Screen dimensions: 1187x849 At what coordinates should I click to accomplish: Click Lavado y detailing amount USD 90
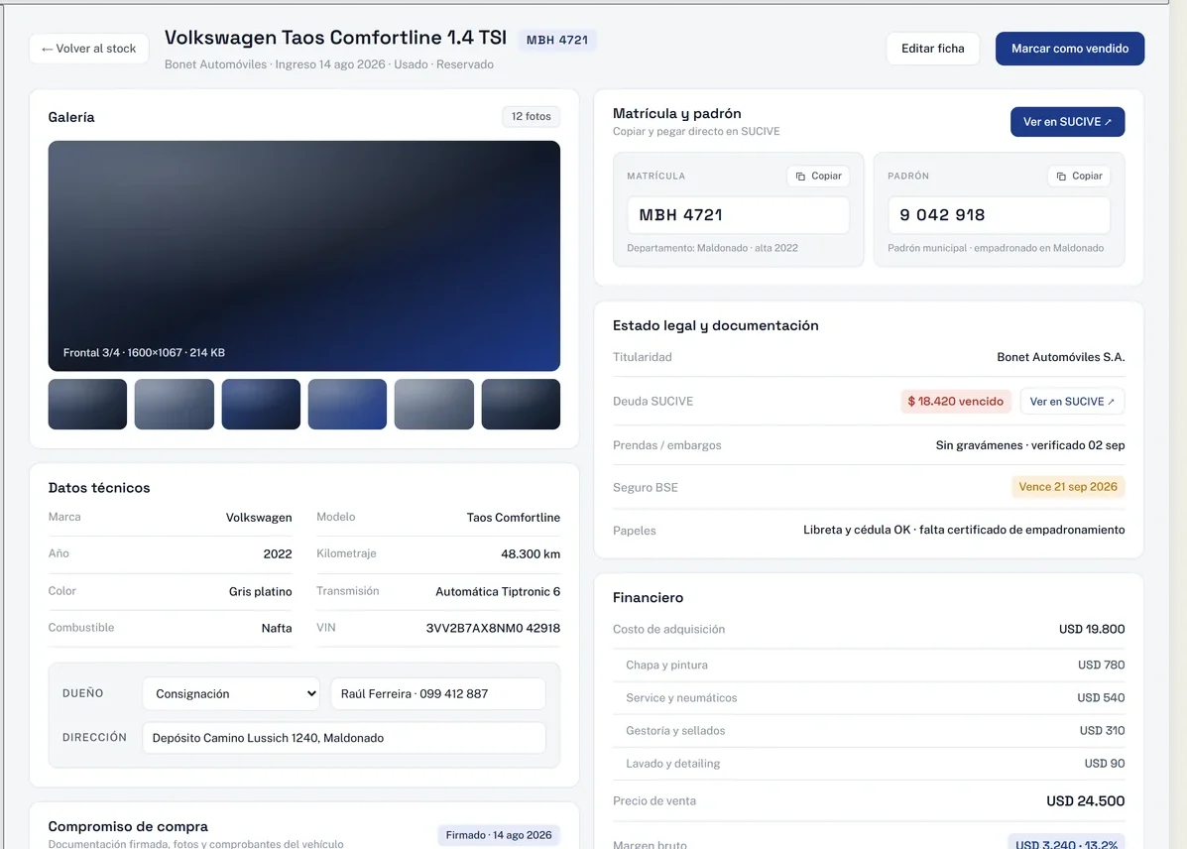coord(1104,764)
